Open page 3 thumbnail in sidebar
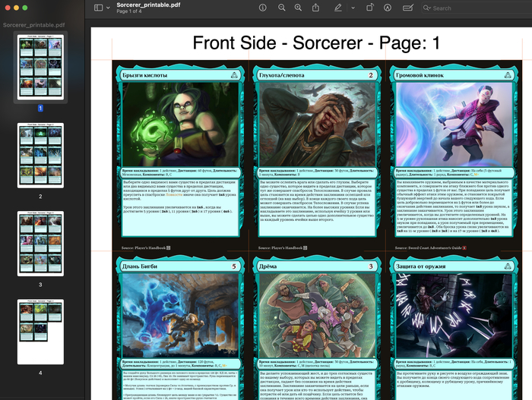The image size is (532, 400). (40, 244)
